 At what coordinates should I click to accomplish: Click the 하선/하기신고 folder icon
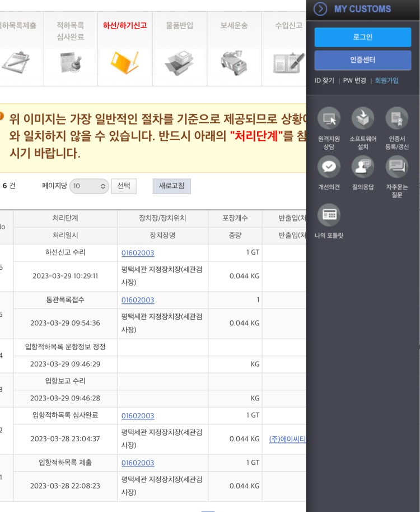tap(124, 62)
